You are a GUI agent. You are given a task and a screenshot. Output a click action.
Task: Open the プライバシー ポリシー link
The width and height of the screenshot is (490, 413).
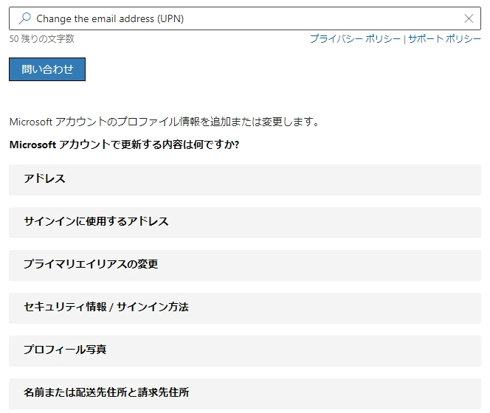(x=355, y=39)
